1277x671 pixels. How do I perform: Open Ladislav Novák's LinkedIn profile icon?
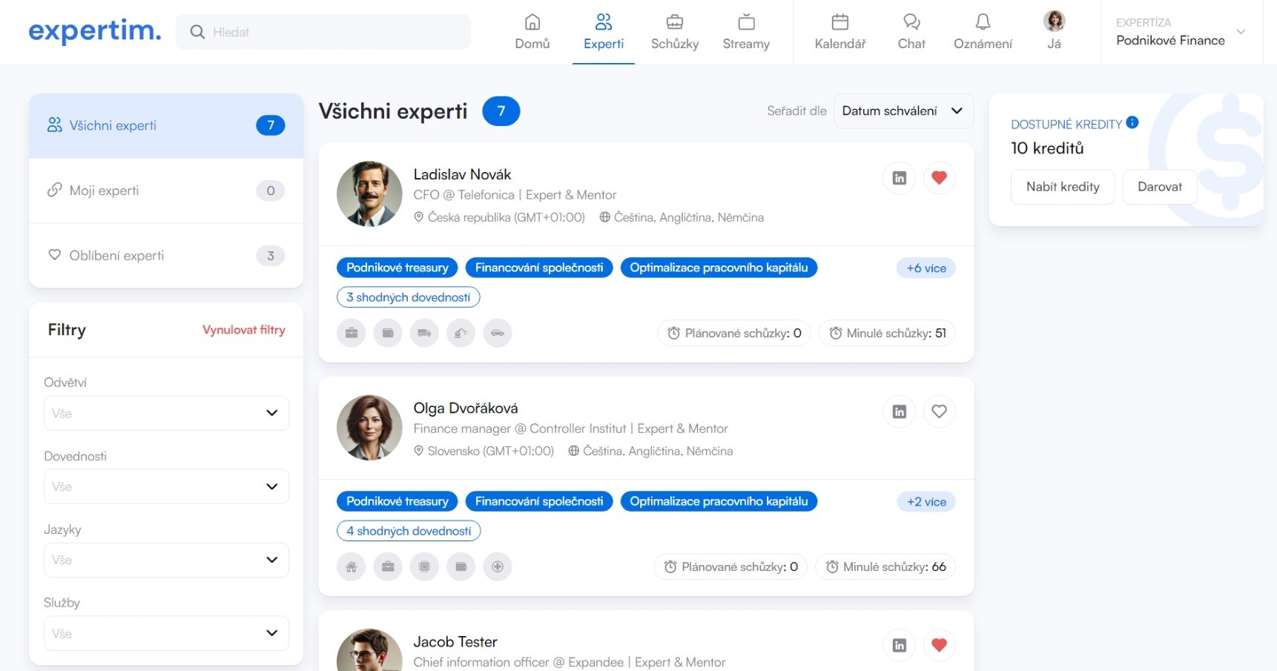click(x=899, y=178)
